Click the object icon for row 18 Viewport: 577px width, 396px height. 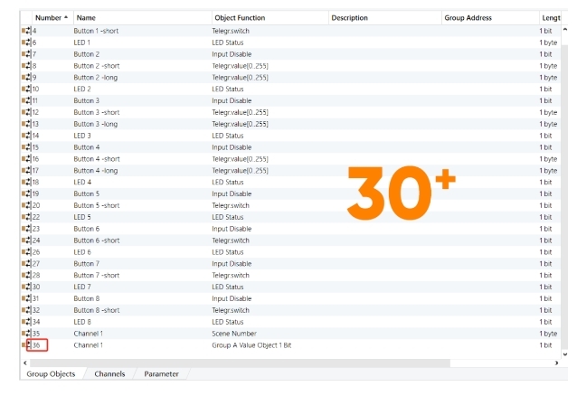click(x=26, y=182)
